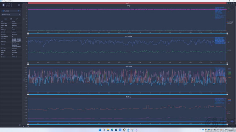
Task: Toggle the InterFrame series in the FPS legend
Action: (229, 23)
